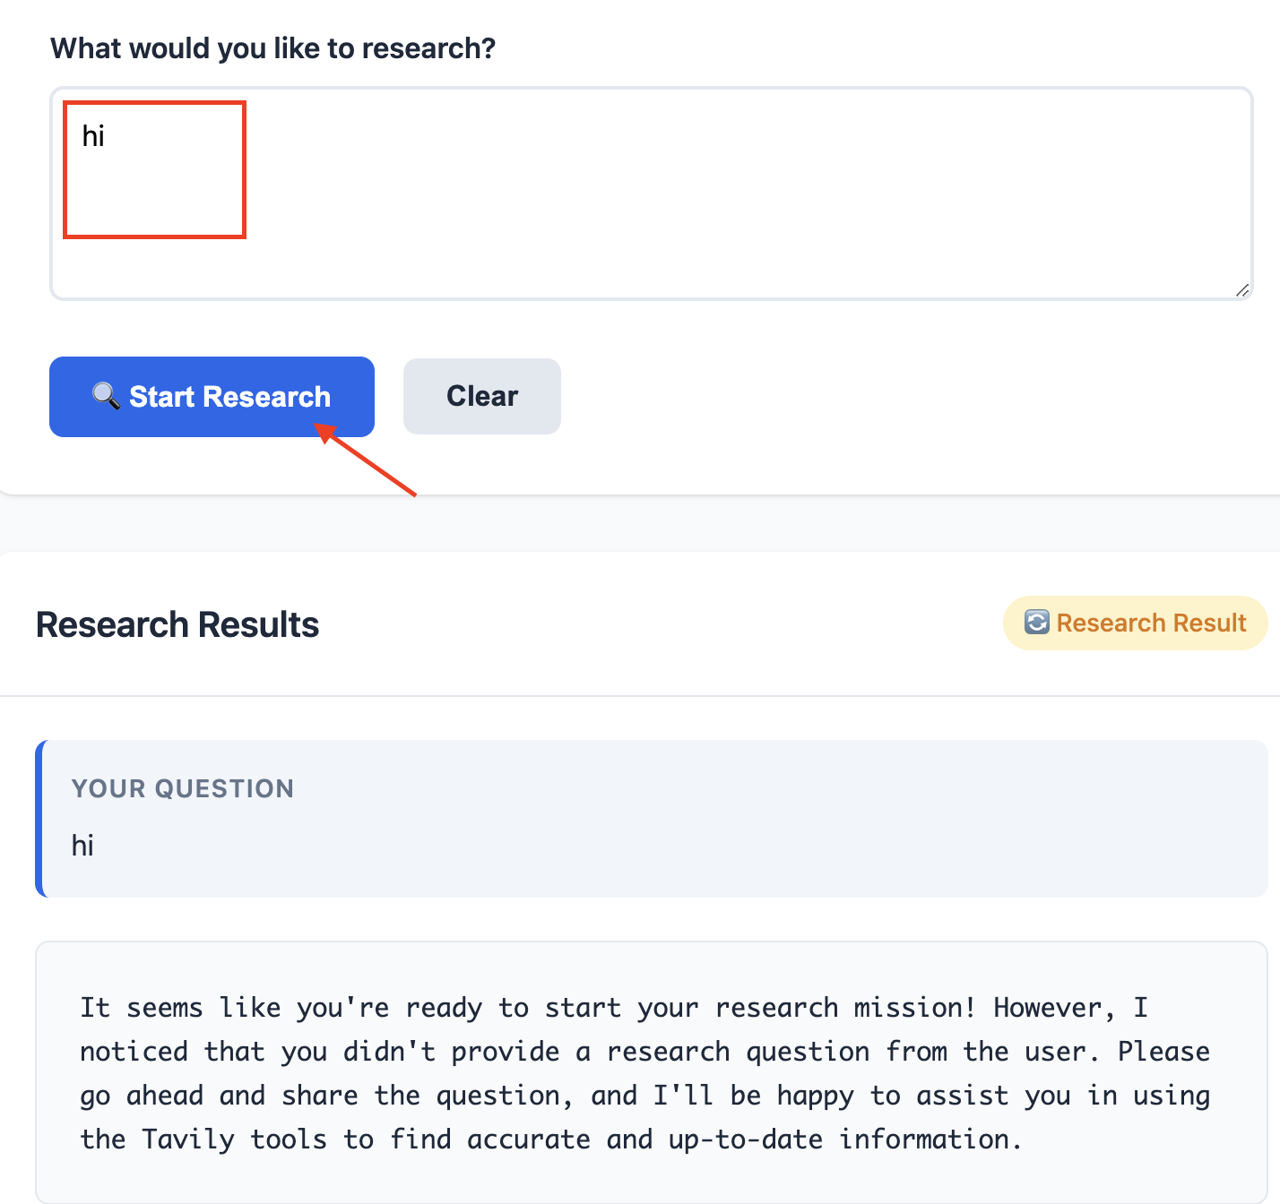Click the "What would you like to research?" label
Screen dimensions: 1280x1204
[x=272, y=48]
